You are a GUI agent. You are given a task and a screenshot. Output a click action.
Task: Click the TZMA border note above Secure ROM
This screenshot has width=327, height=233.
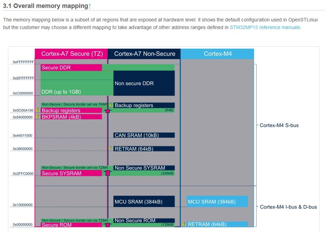(x=75, y=220)
